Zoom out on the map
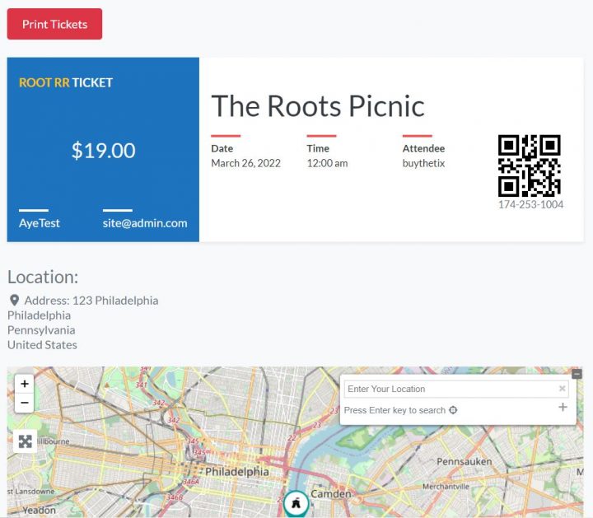Viewport: 593px width, 518px height. [x=25, y=404]
